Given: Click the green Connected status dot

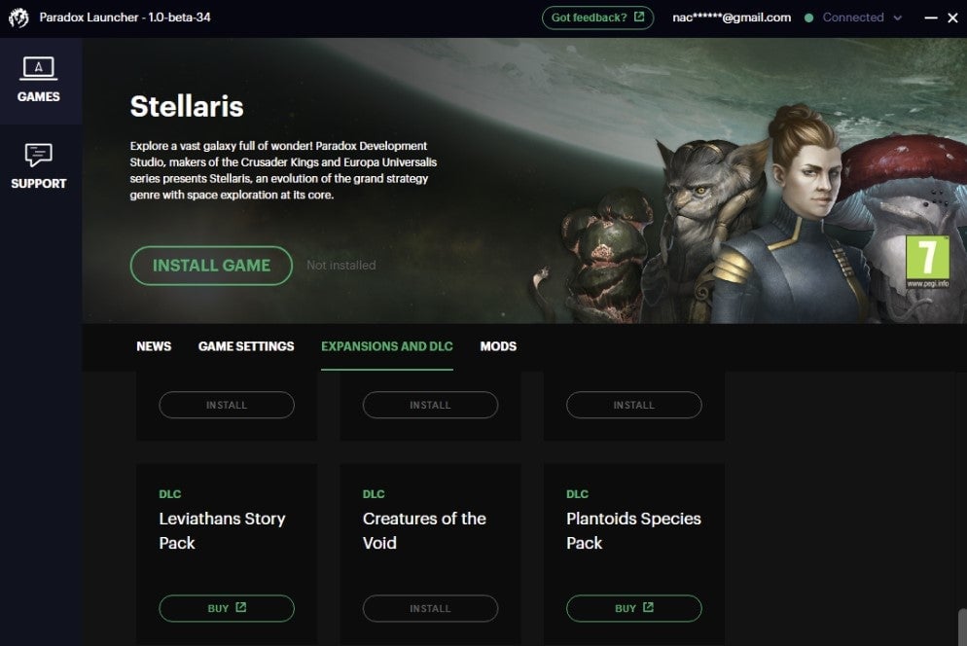Looking at the screenshot, I should 808,18.
